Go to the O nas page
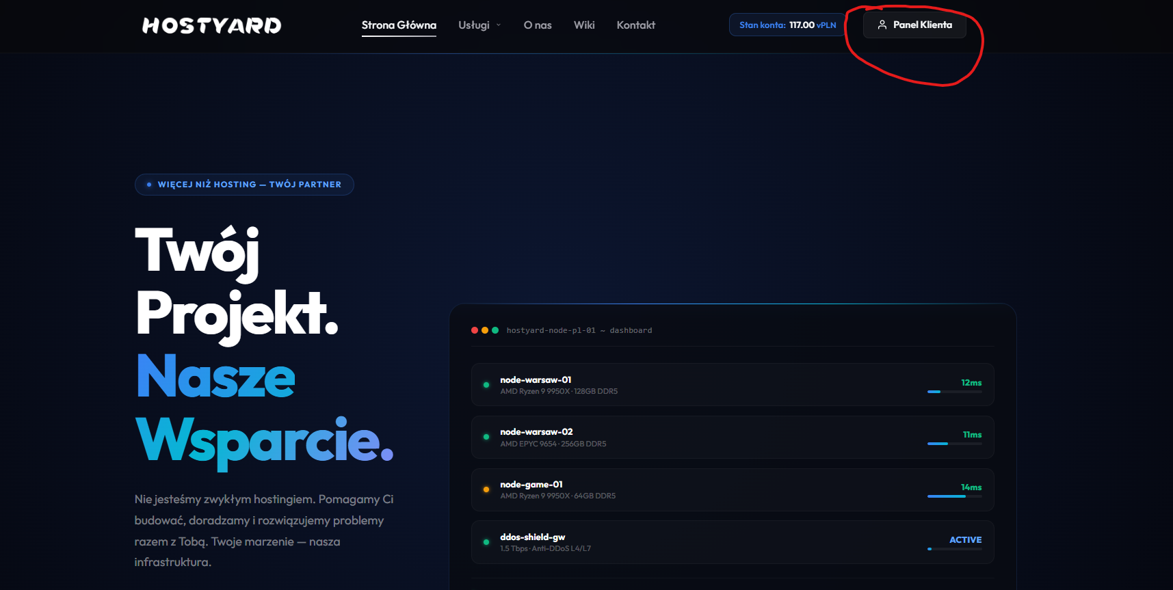This screenshot has height=590, width=1173. (538, 25)
